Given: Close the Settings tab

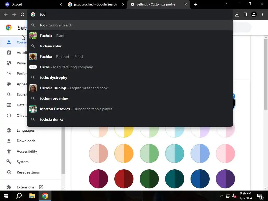Looking at the screenshot, I should tap(186, 4).
